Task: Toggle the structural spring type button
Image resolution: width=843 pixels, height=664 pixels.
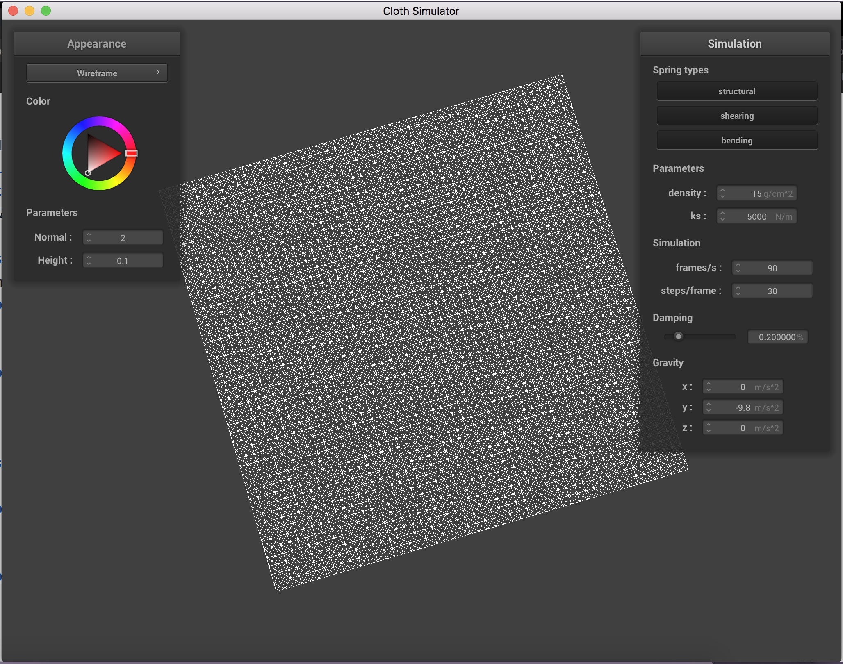Action: 736,91
